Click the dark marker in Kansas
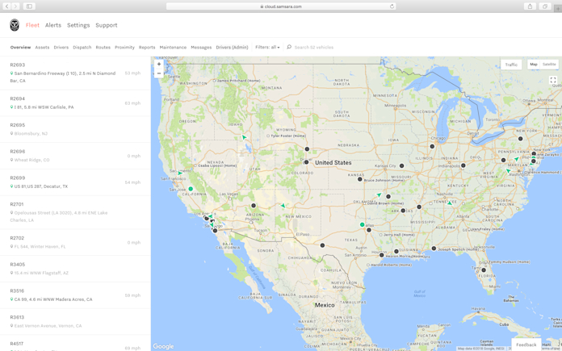The width and height of the screenshot is (562, 351). (360, 179)
